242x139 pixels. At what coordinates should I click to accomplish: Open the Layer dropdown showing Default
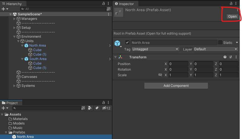pyautogui.click(x=216, y=49)
